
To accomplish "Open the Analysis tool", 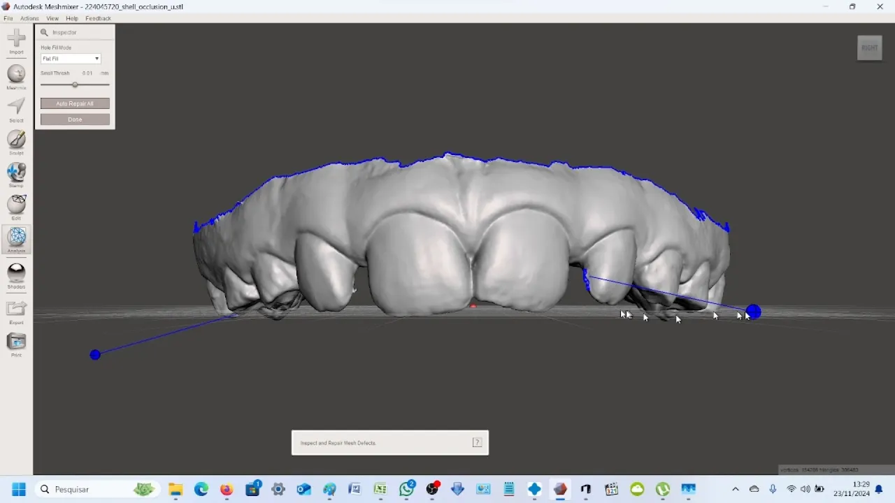I will pyautogui.click(x=17, y=240).
